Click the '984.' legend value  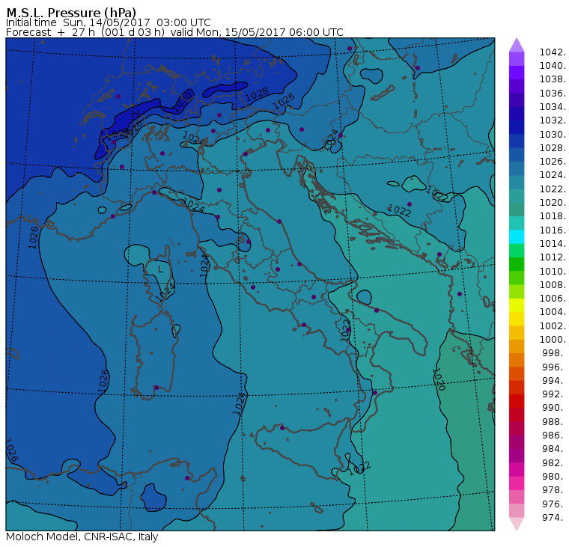554,449
